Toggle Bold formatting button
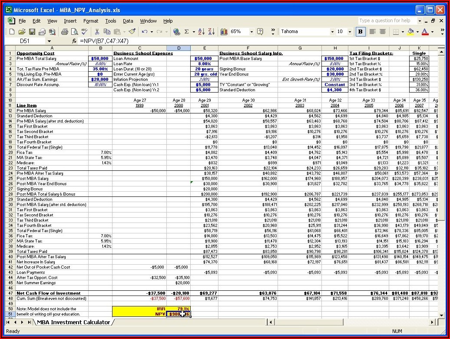This screenshot has height=339, width=450. click(360, 32)
